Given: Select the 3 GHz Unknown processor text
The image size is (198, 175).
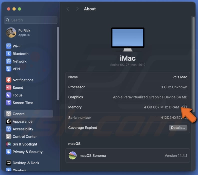Looking at the screenshot, I should coord(174,87).
